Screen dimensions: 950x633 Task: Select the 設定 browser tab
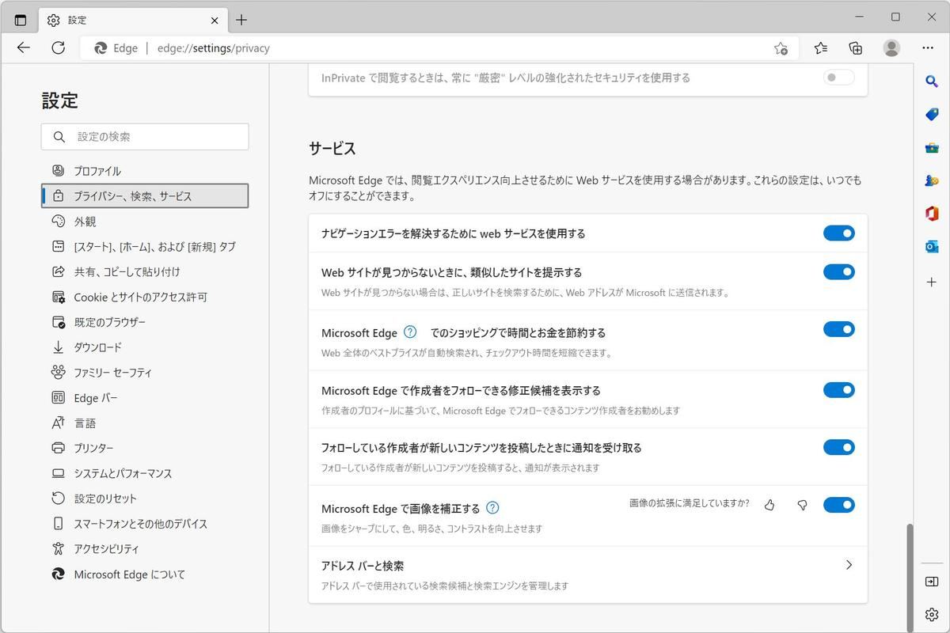point(133,20)
